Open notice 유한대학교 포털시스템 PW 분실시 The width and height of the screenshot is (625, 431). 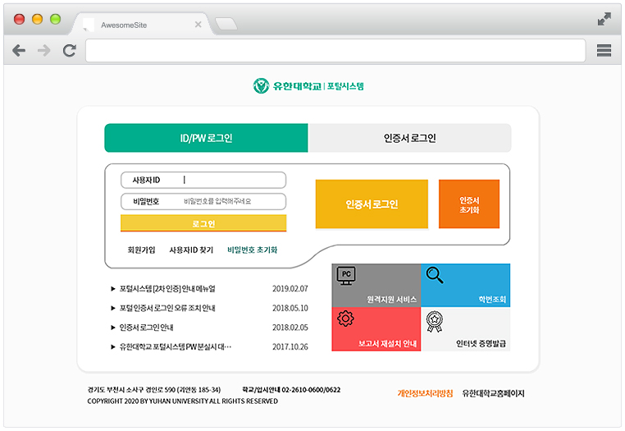click(176, 346)
